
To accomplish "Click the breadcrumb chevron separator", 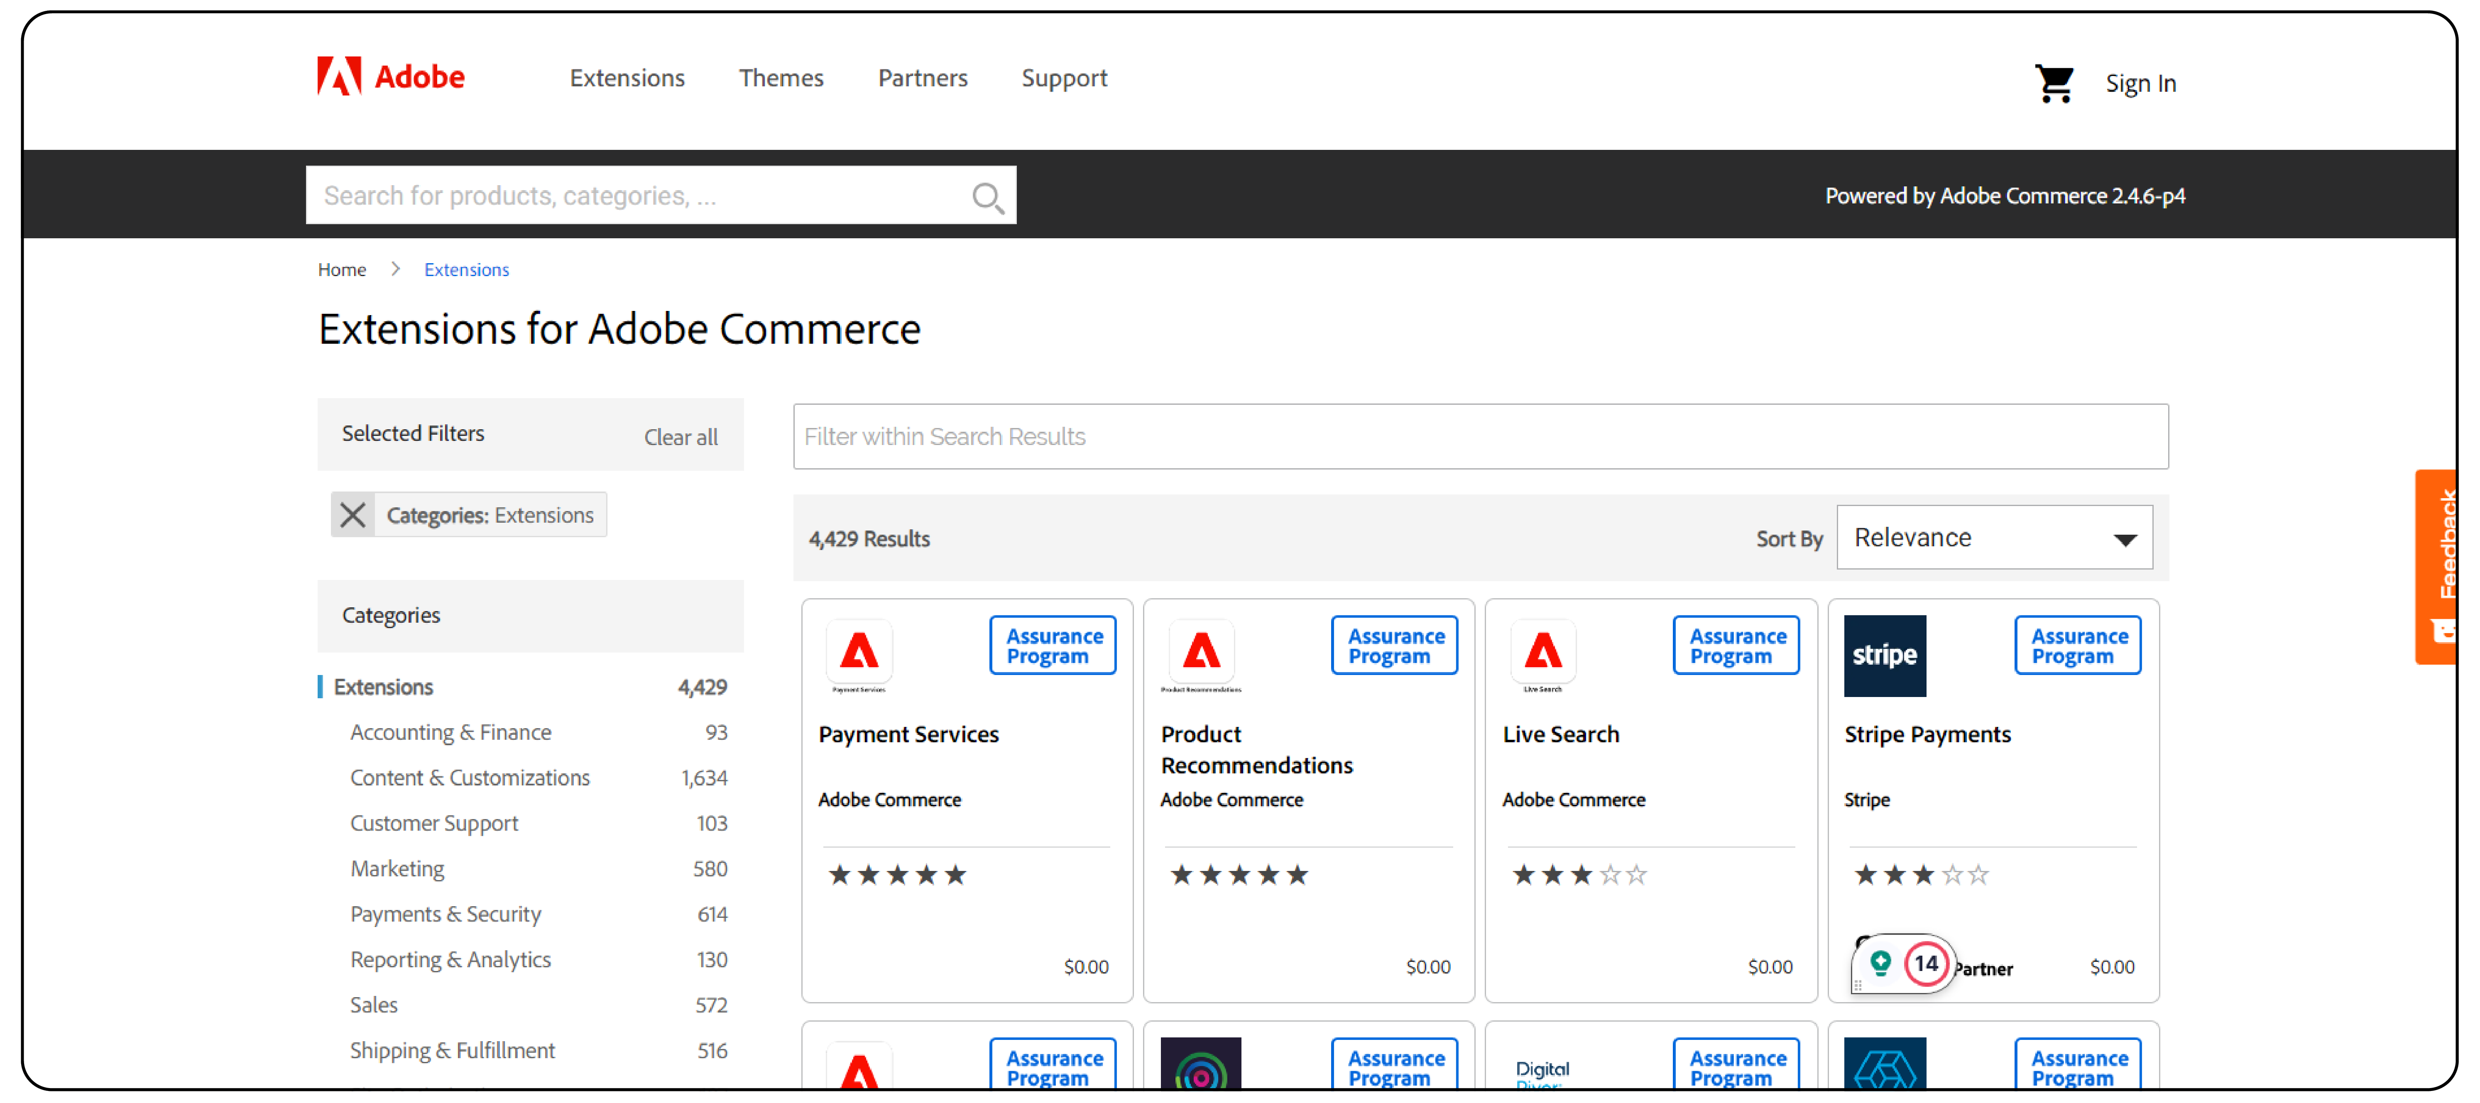I will click(x=395, y=269).
